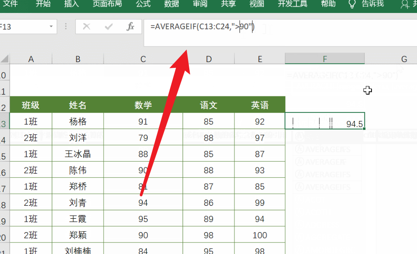Click the name cell 杨格
Viewport: 417px width, 254px height.
78,121
